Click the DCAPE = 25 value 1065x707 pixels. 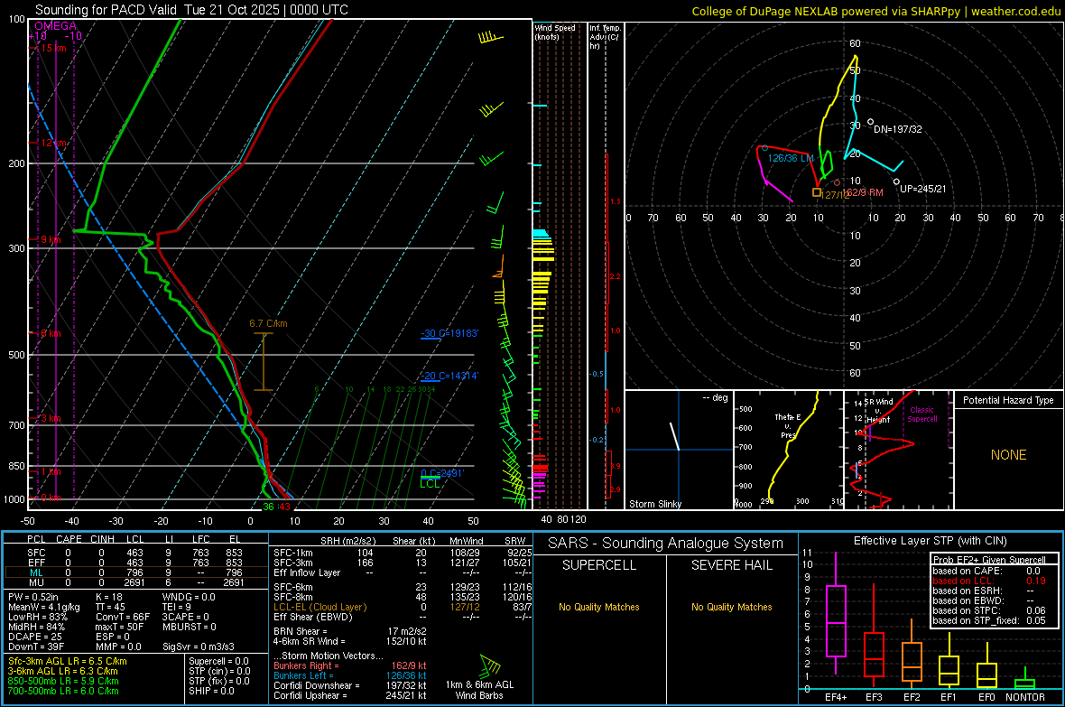point(35,637)
